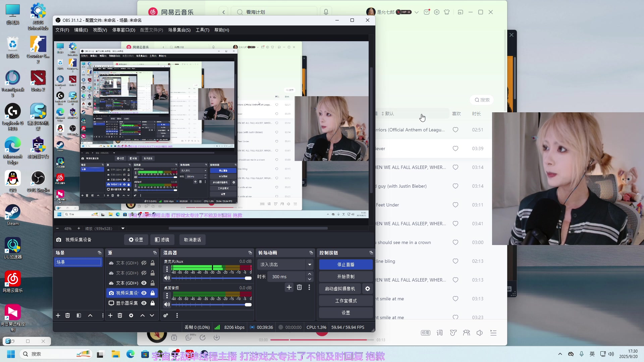
Task: Move selected source down
Action: tap(152, 315)
